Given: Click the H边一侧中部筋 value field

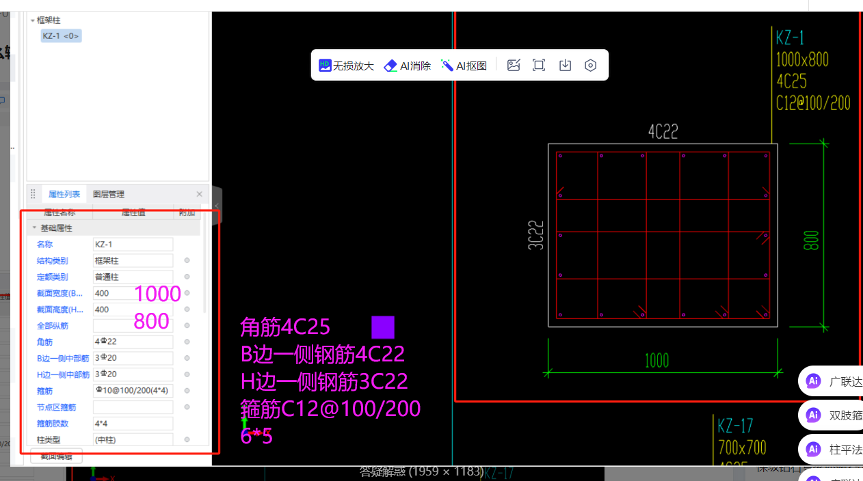Looking at the screenshot, I should (x=133, y=374).
